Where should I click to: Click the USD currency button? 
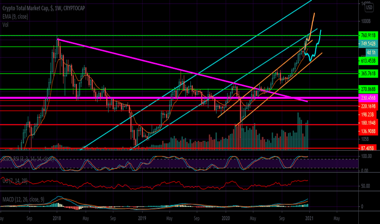pos(369,7)
